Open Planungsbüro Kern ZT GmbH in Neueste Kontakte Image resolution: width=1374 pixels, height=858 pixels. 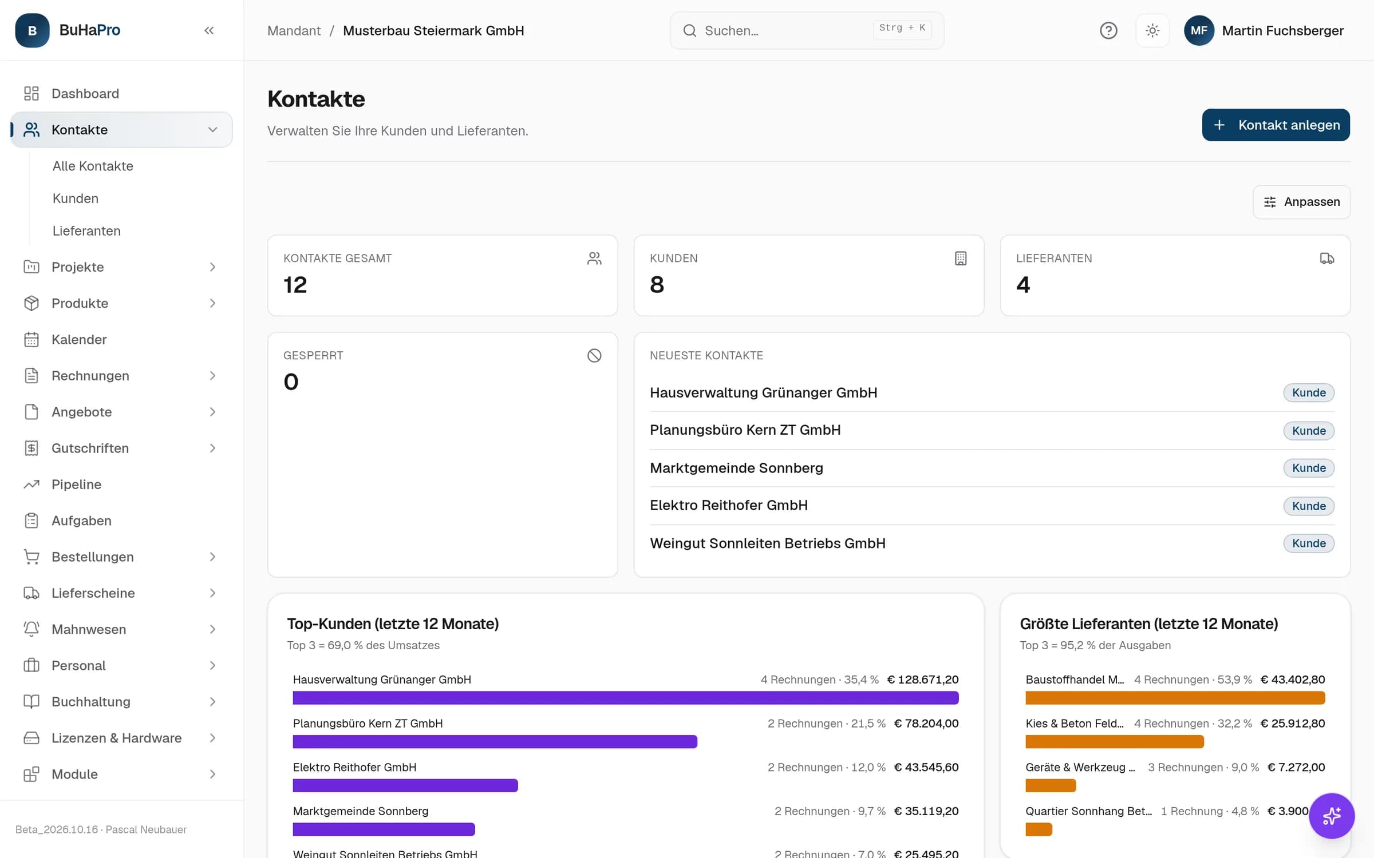[x=745, y=430]
